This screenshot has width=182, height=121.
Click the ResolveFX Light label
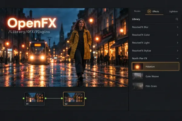pos(141,43)
